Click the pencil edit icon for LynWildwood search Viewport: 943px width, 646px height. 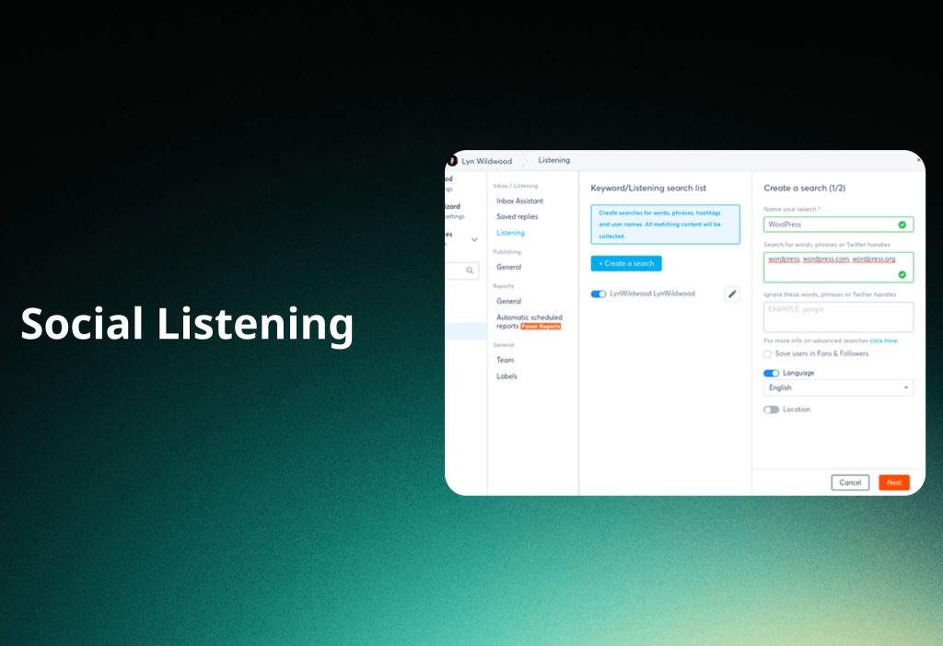[732, 294]
